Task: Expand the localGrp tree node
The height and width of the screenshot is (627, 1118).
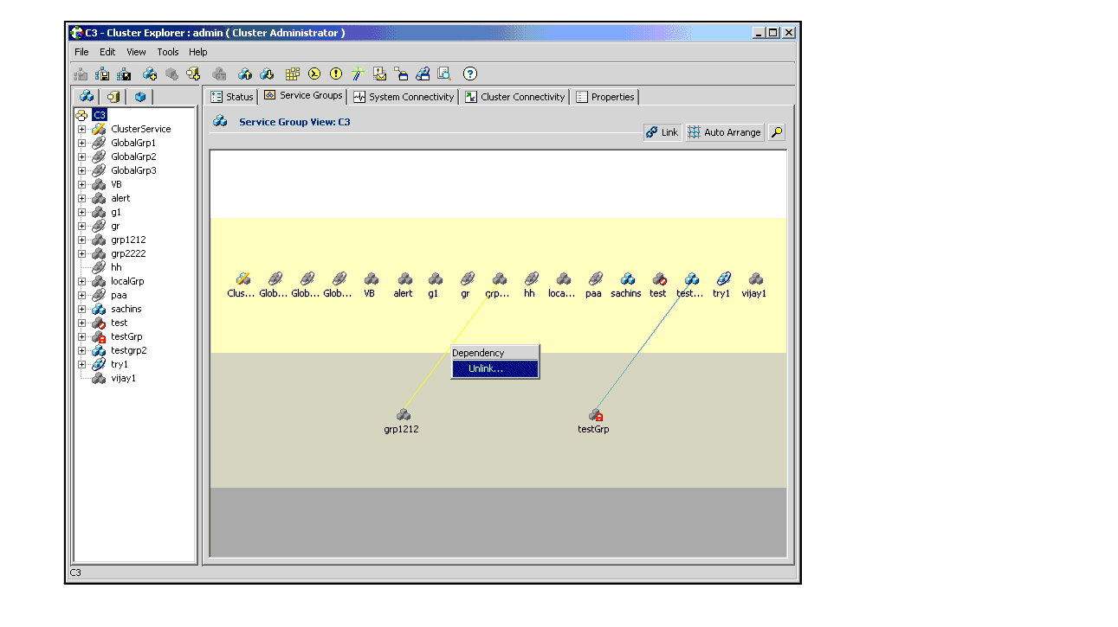Action: (81, 281)
